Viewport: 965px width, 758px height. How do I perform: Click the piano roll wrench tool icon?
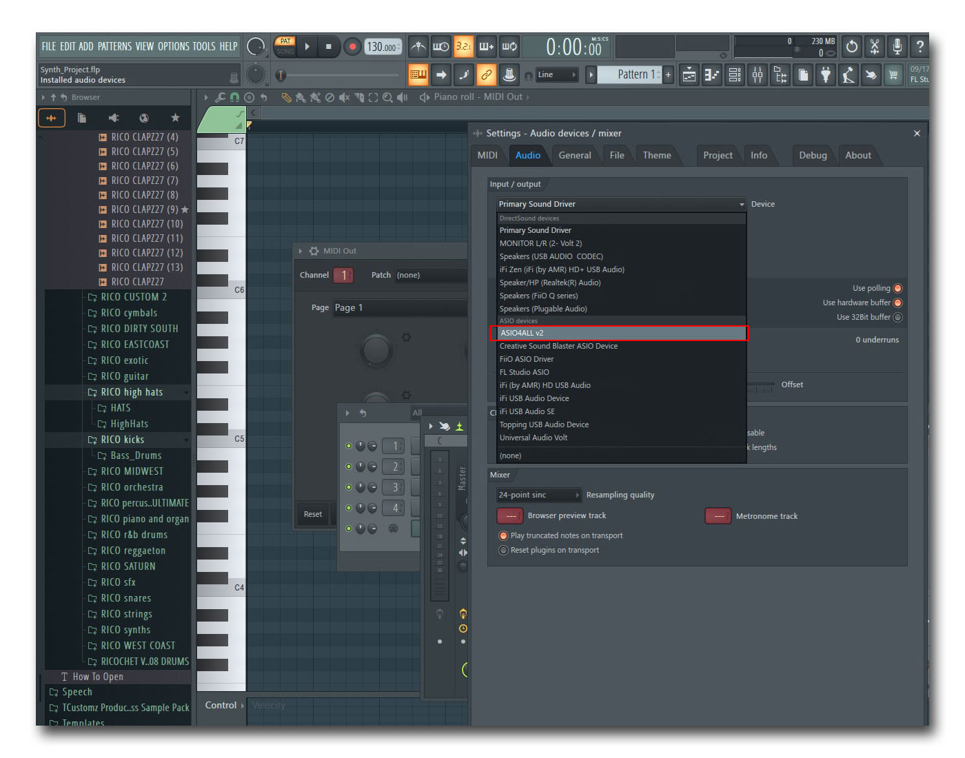pos(221,97)
